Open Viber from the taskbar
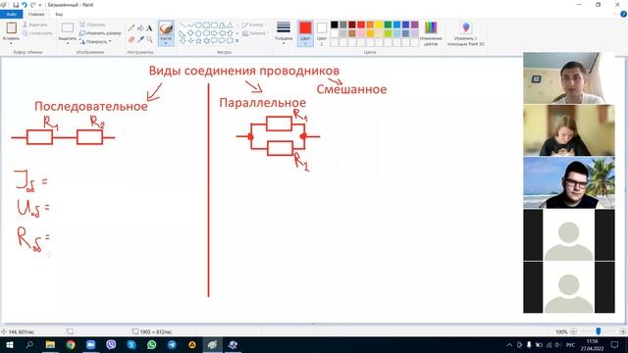628x353 pixels. pos(111,344)
